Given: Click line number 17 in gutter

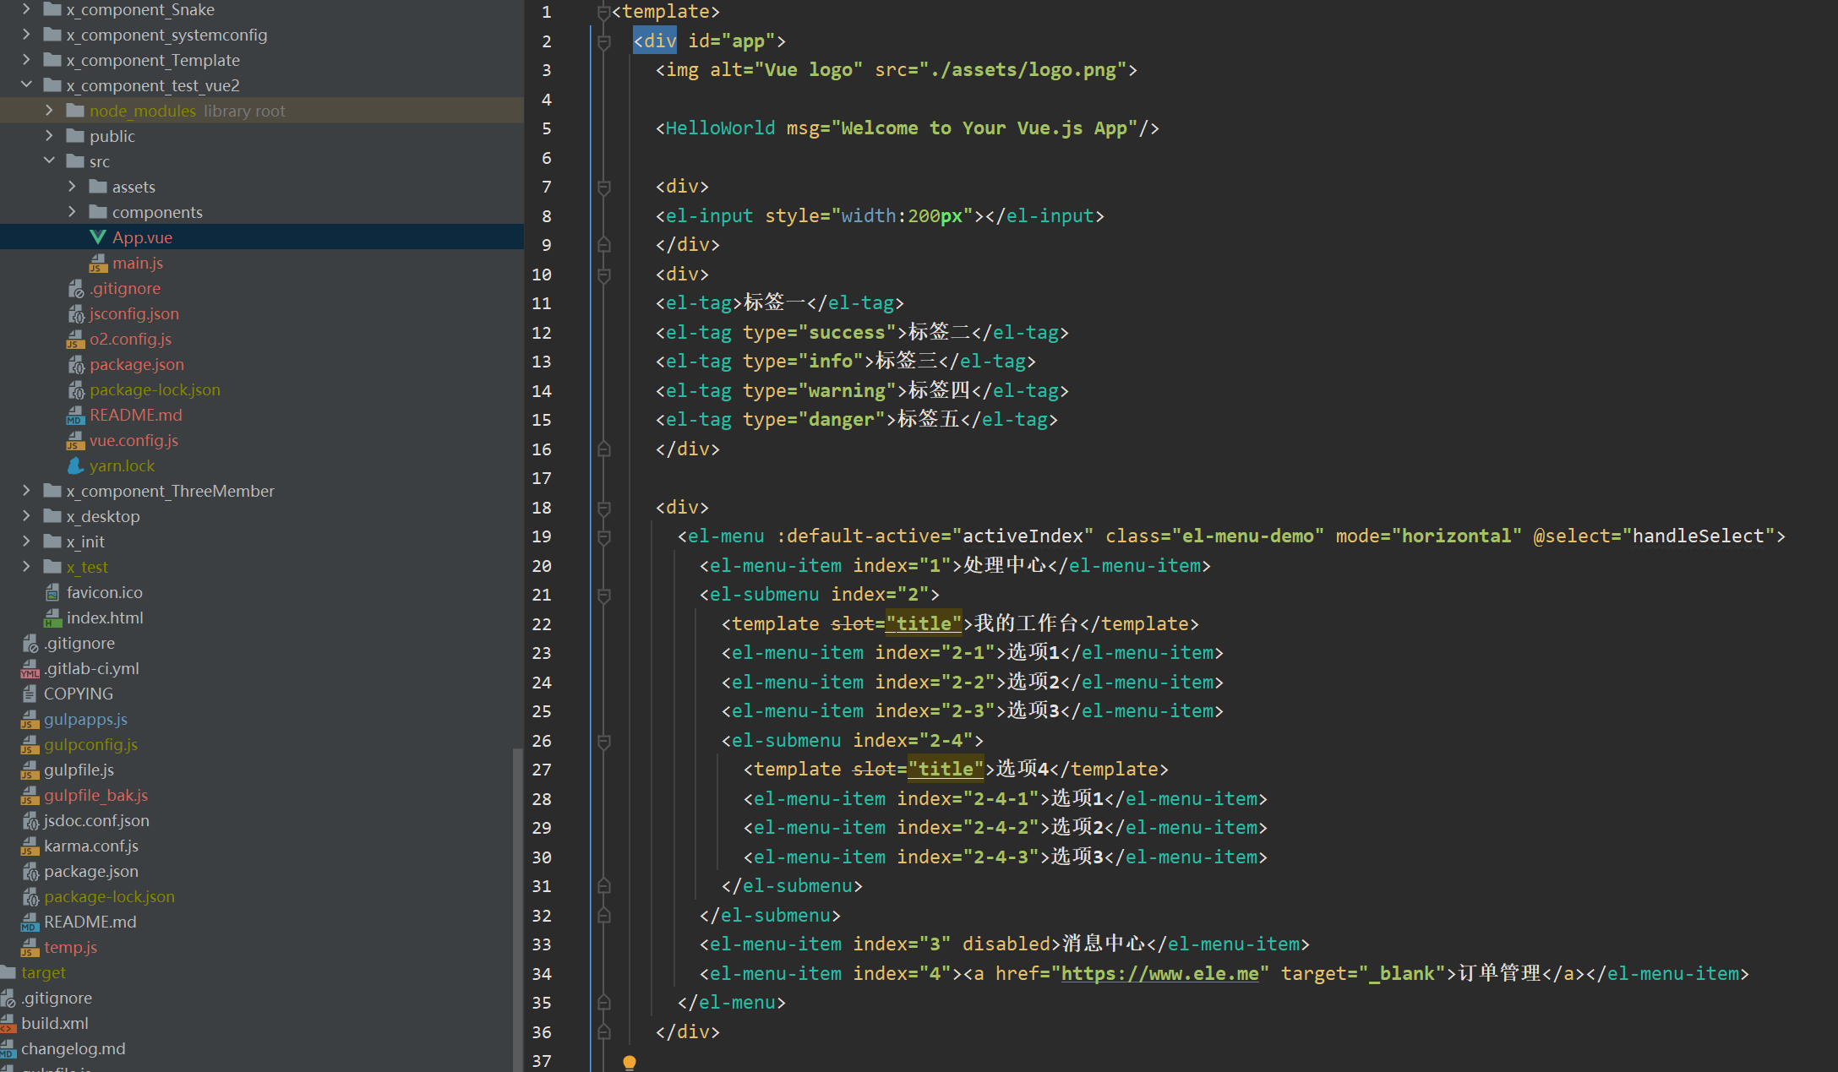Looking at the screenshot, I should pyautogui.click(x=542, y=478).
